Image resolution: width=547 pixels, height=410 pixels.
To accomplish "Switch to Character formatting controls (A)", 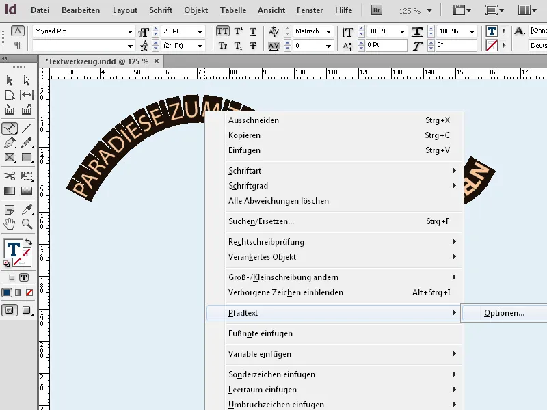I will (x=18, y=31).
